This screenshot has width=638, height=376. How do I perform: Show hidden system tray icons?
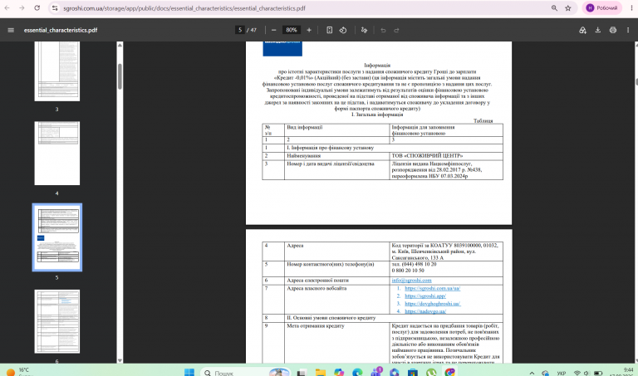tap(532, 373)
